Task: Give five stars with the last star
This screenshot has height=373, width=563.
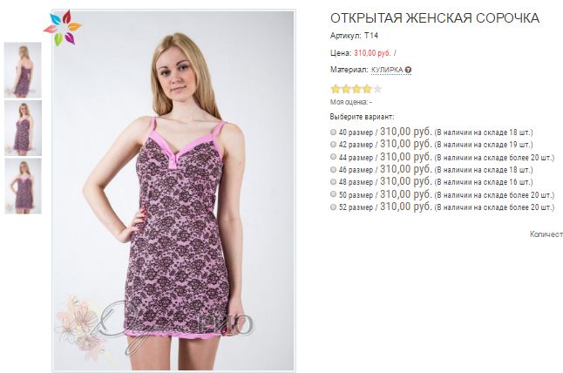Action: pos(377,89)
